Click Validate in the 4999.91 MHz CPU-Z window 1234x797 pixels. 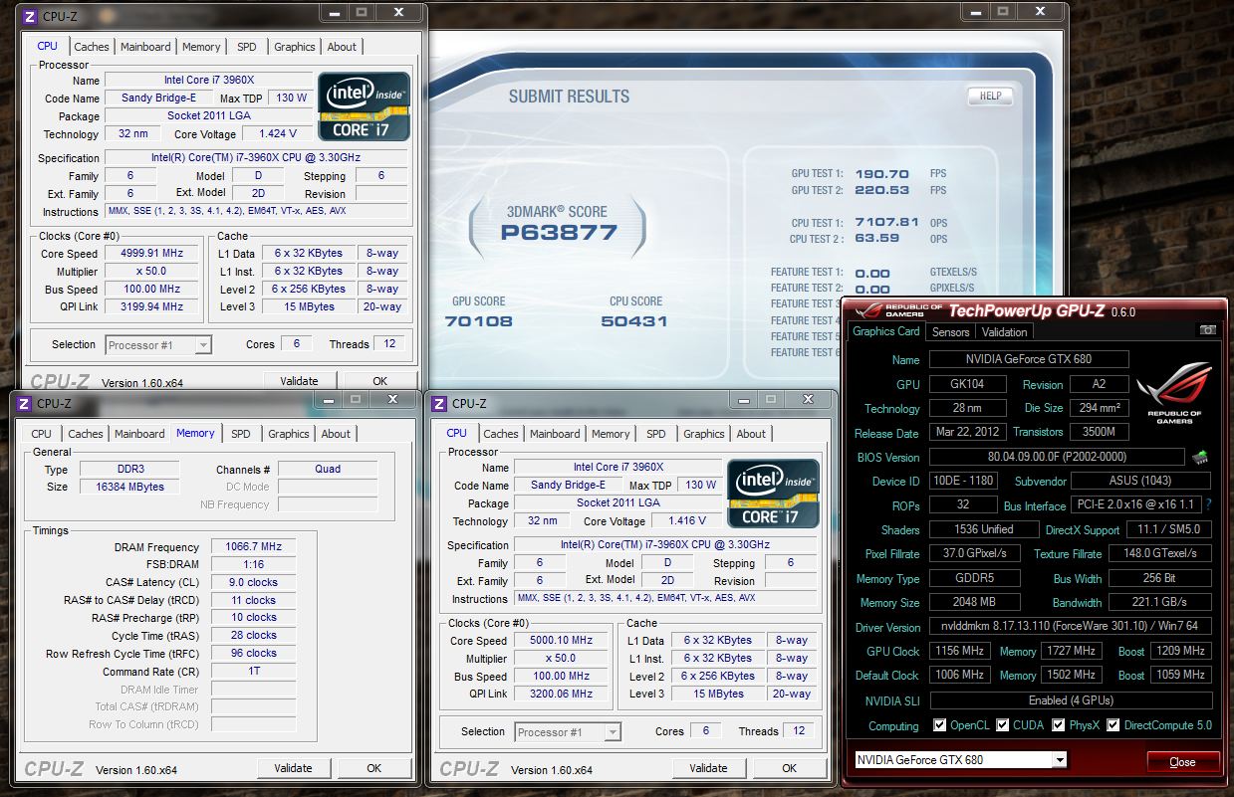[x=299, y=381]
